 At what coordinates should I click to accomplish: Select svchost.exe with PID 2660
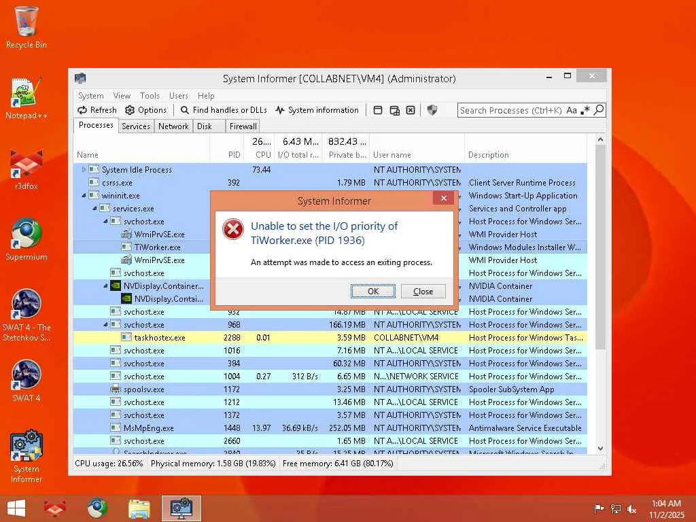click(330, 440)
